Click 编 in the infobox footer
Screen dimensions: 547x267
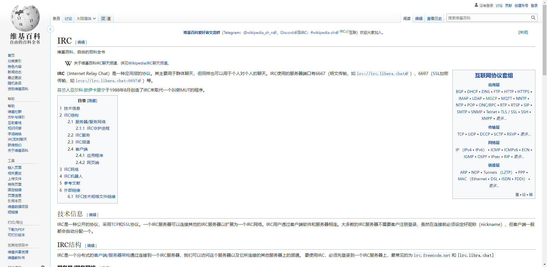pyautogui.click(x=531, y=195)
